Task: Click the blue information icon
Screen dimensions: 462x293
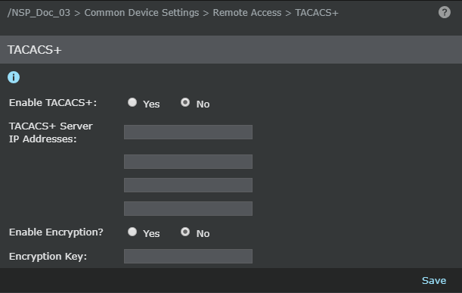Action: (x=14, y=77)
